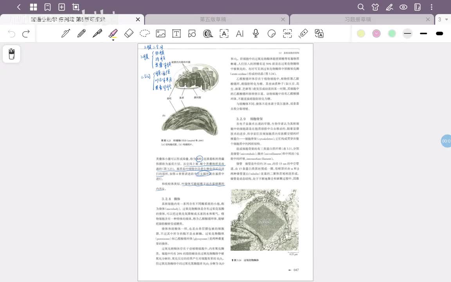The height and width of the screenshot is (282, 451).
Task: Expand the highlighter options arrow
Action: point(113,40)
